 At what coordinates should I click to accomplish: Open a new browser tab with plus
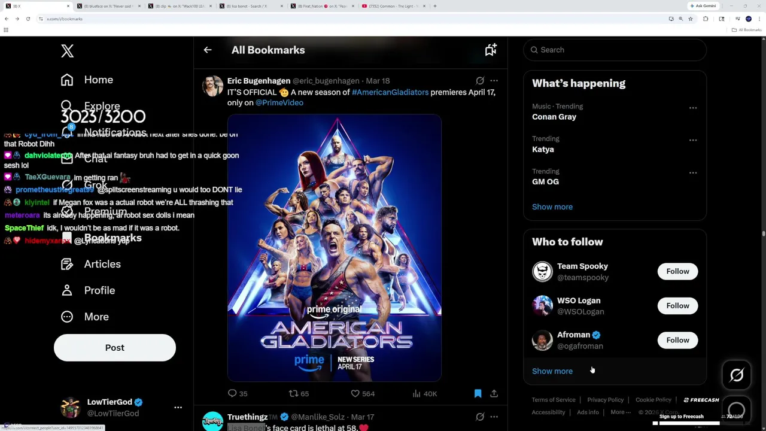pyautogui.click(x=435, y=6)
